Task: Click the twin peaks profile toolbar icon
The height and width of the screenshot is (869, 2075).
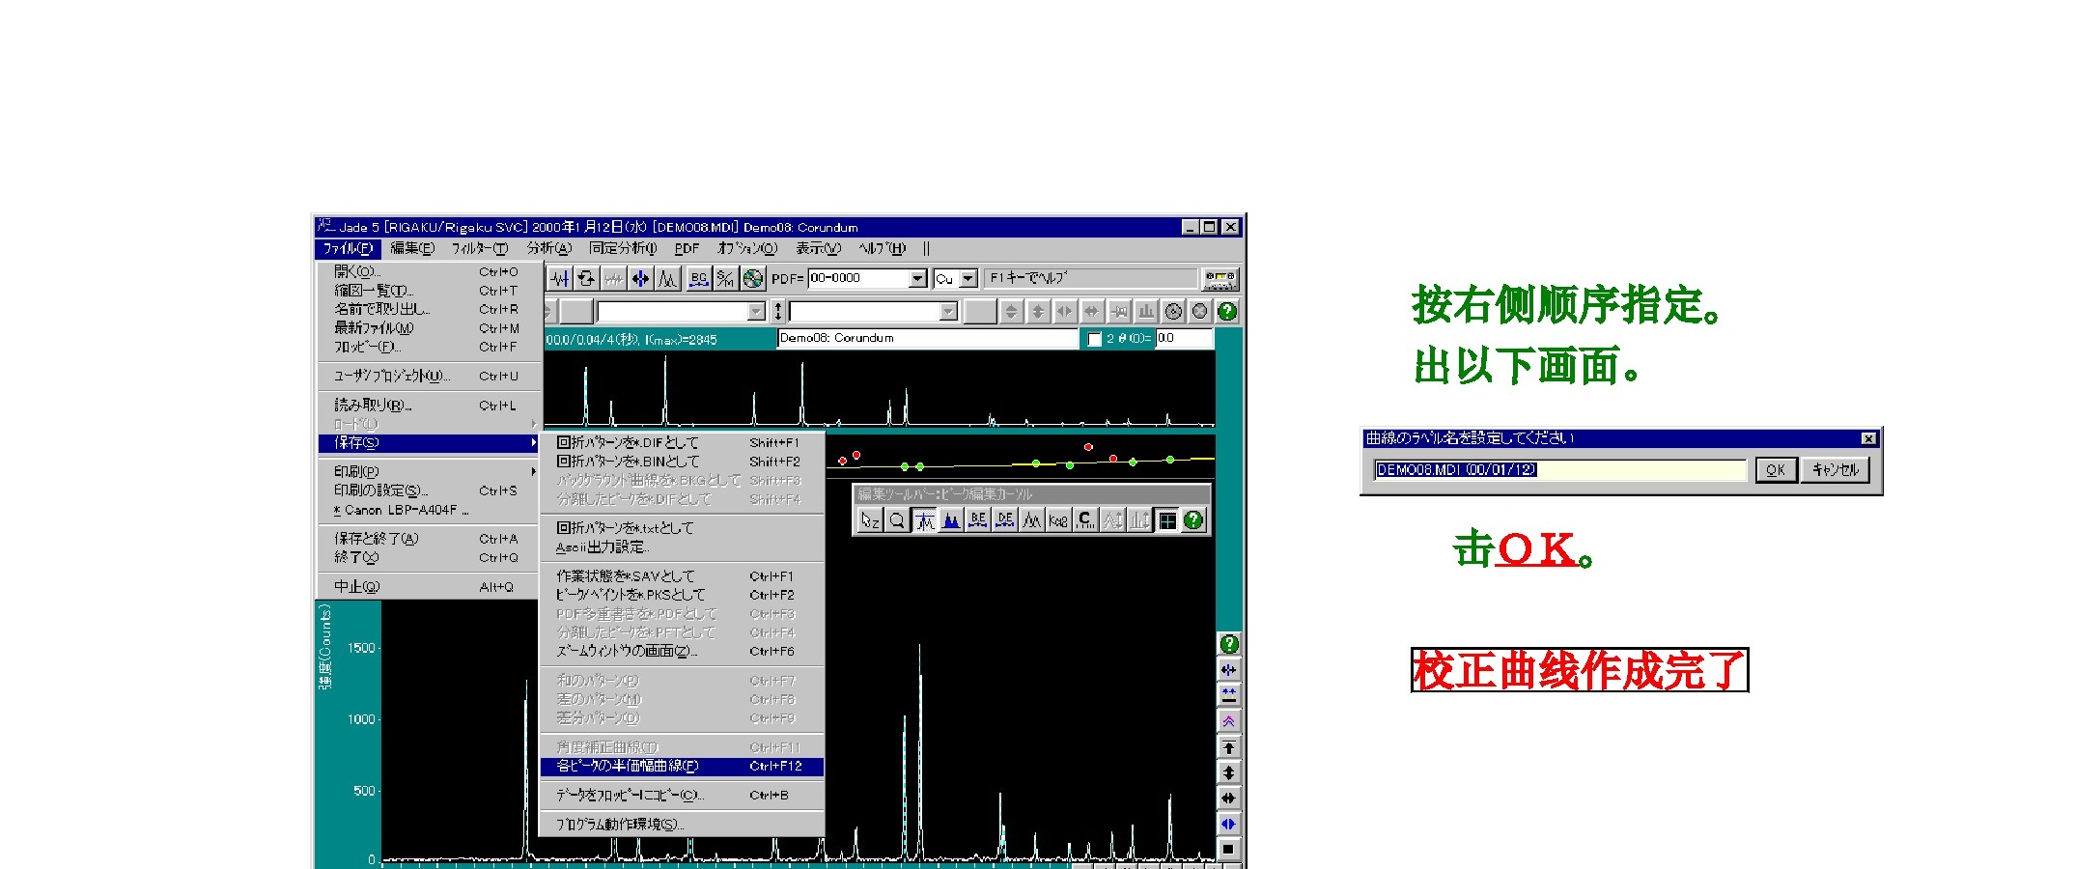Action: click(x=668, y=279)
